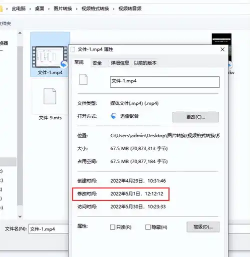Image resolution: width=250 pixels, height=257 pixels.
Task: Click the sidebar scroll up arrow
Action: pyautogui.click(x=20, y=33)
